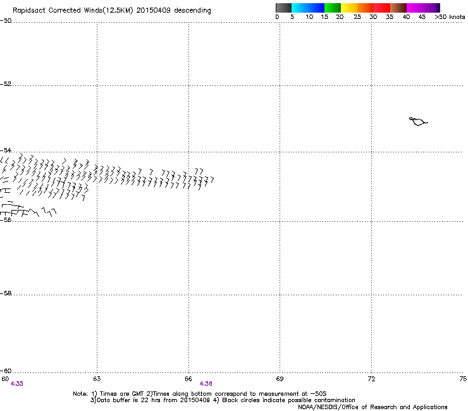Click the green 15-20 knots color band
The image size is (468, 411).
point(333,8)
